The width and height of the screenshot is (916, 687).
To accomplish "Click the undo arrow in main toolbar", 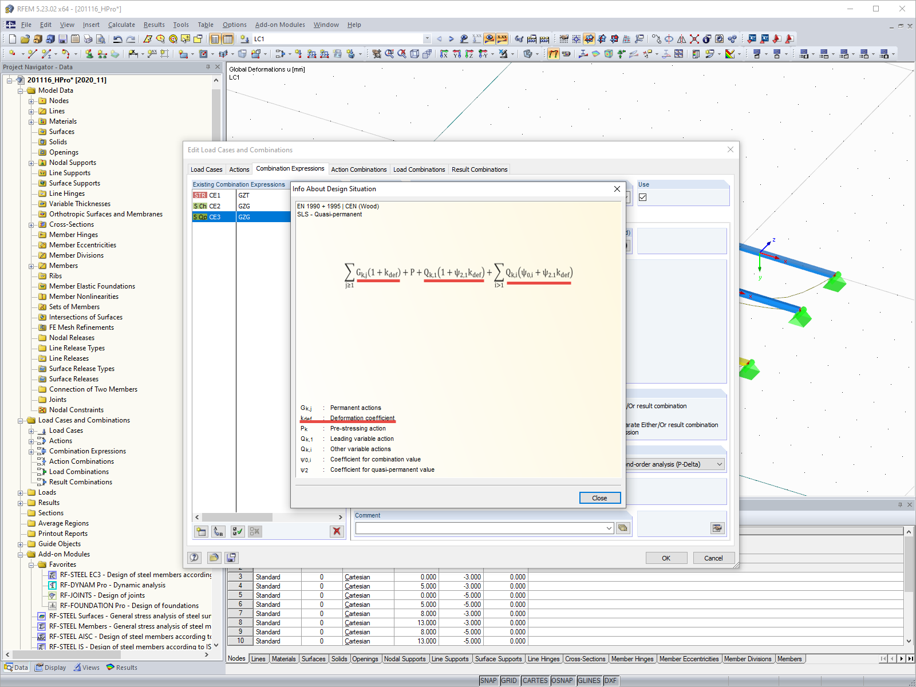I will pyautogui.click(x=118, y=39).
